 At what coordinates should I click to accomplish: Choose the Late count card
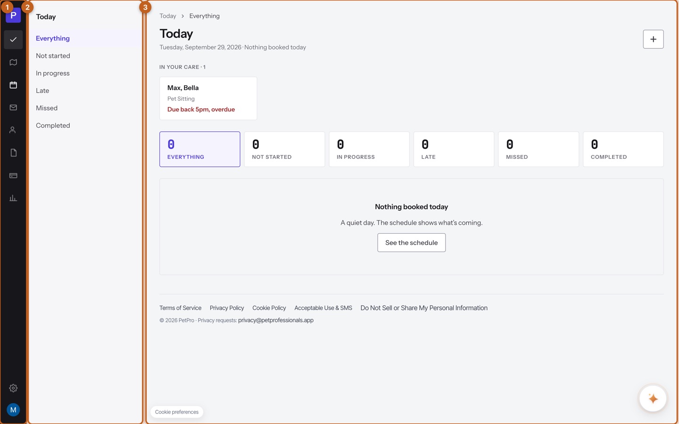454,149
